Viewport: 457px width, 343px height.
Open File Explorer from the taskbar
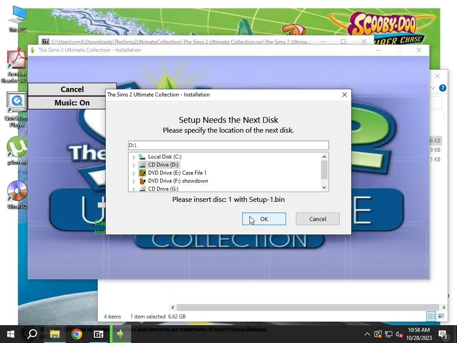54,334
